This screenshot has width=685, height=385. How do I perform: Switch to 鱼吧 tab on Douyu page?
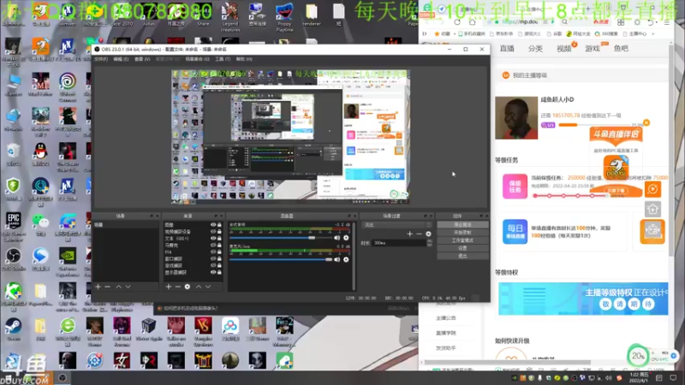click(x=621, y=49)
